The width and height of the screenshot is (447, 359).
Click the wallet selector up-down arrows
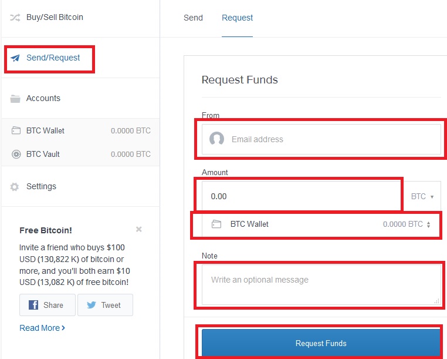click(428, 224)
